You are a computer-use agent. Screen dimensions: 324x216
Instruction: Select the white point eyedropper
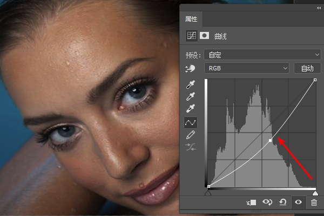(190, 108)
